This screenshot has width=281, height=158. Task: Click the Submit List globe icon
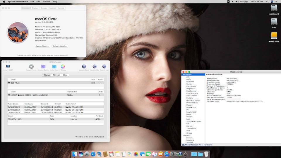point(104,67)
